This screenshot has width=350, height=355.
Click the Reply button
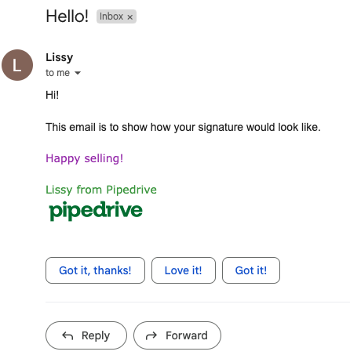point(86,335)
